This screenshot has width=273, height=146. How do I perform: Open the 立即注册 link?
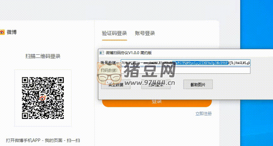(x=203, y=114)
